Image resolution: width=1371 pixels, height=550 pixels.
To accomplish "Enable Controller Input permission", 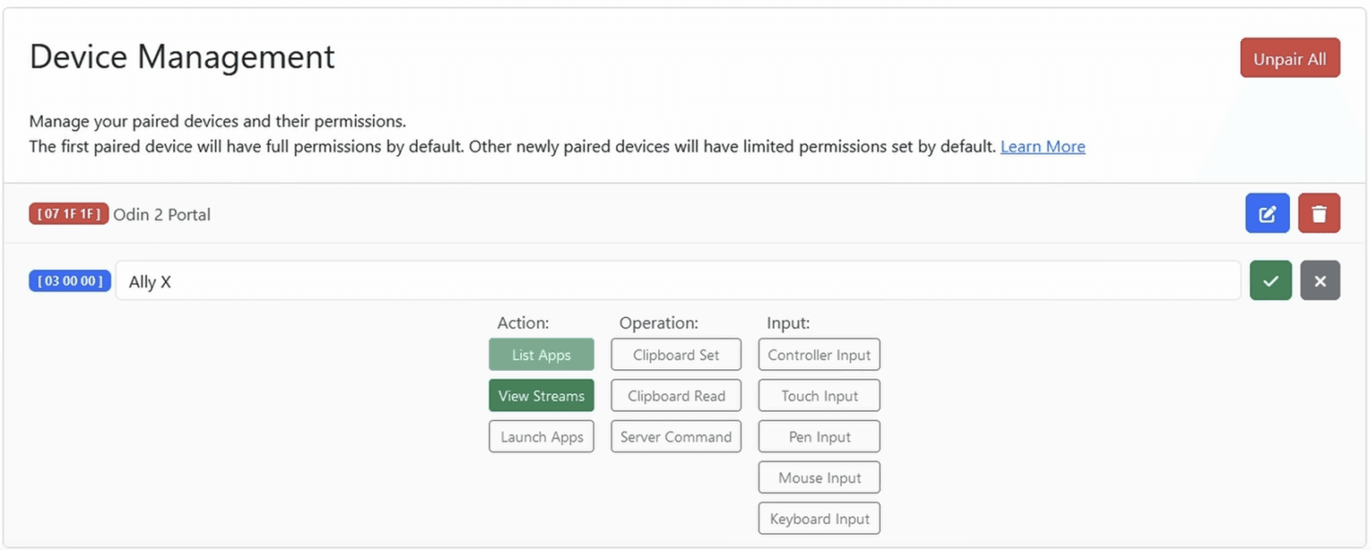I will click(818, 355).
